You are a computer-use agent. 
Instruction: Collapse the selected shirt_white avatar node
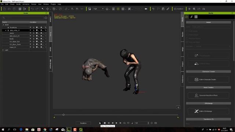point(6,30)
